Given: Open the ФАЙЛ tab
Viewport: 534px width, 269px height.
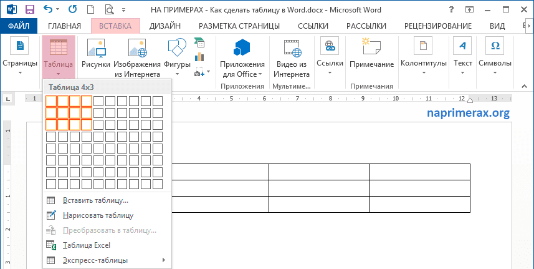Looking at the screenshot, I should (x=19, y=26).
